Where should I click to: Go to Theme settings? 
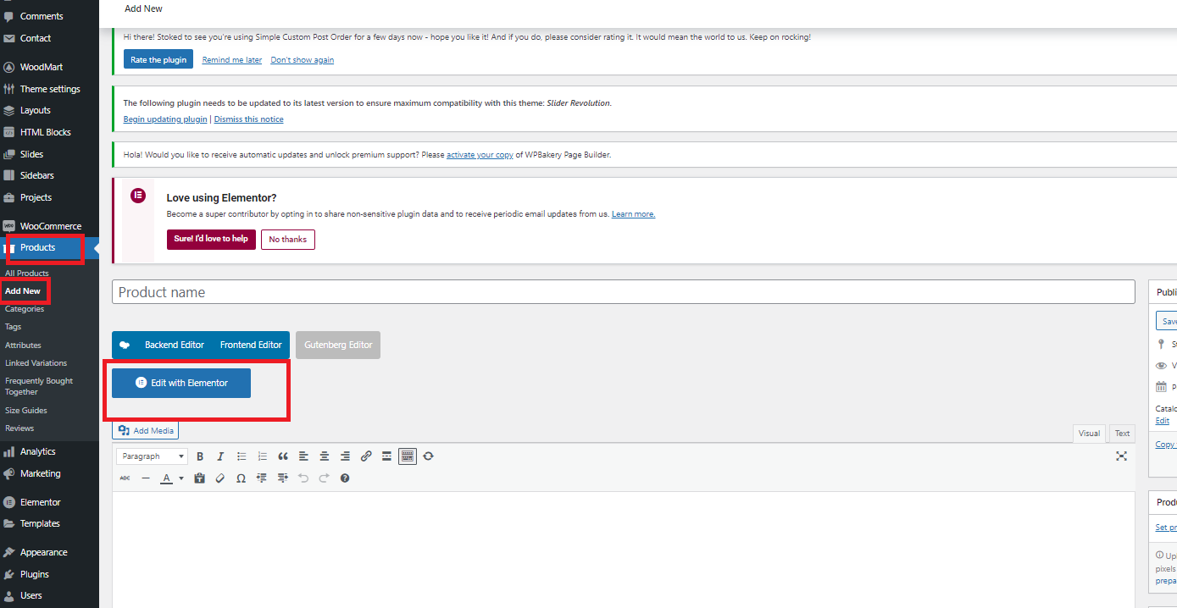[x=49, y=89]
